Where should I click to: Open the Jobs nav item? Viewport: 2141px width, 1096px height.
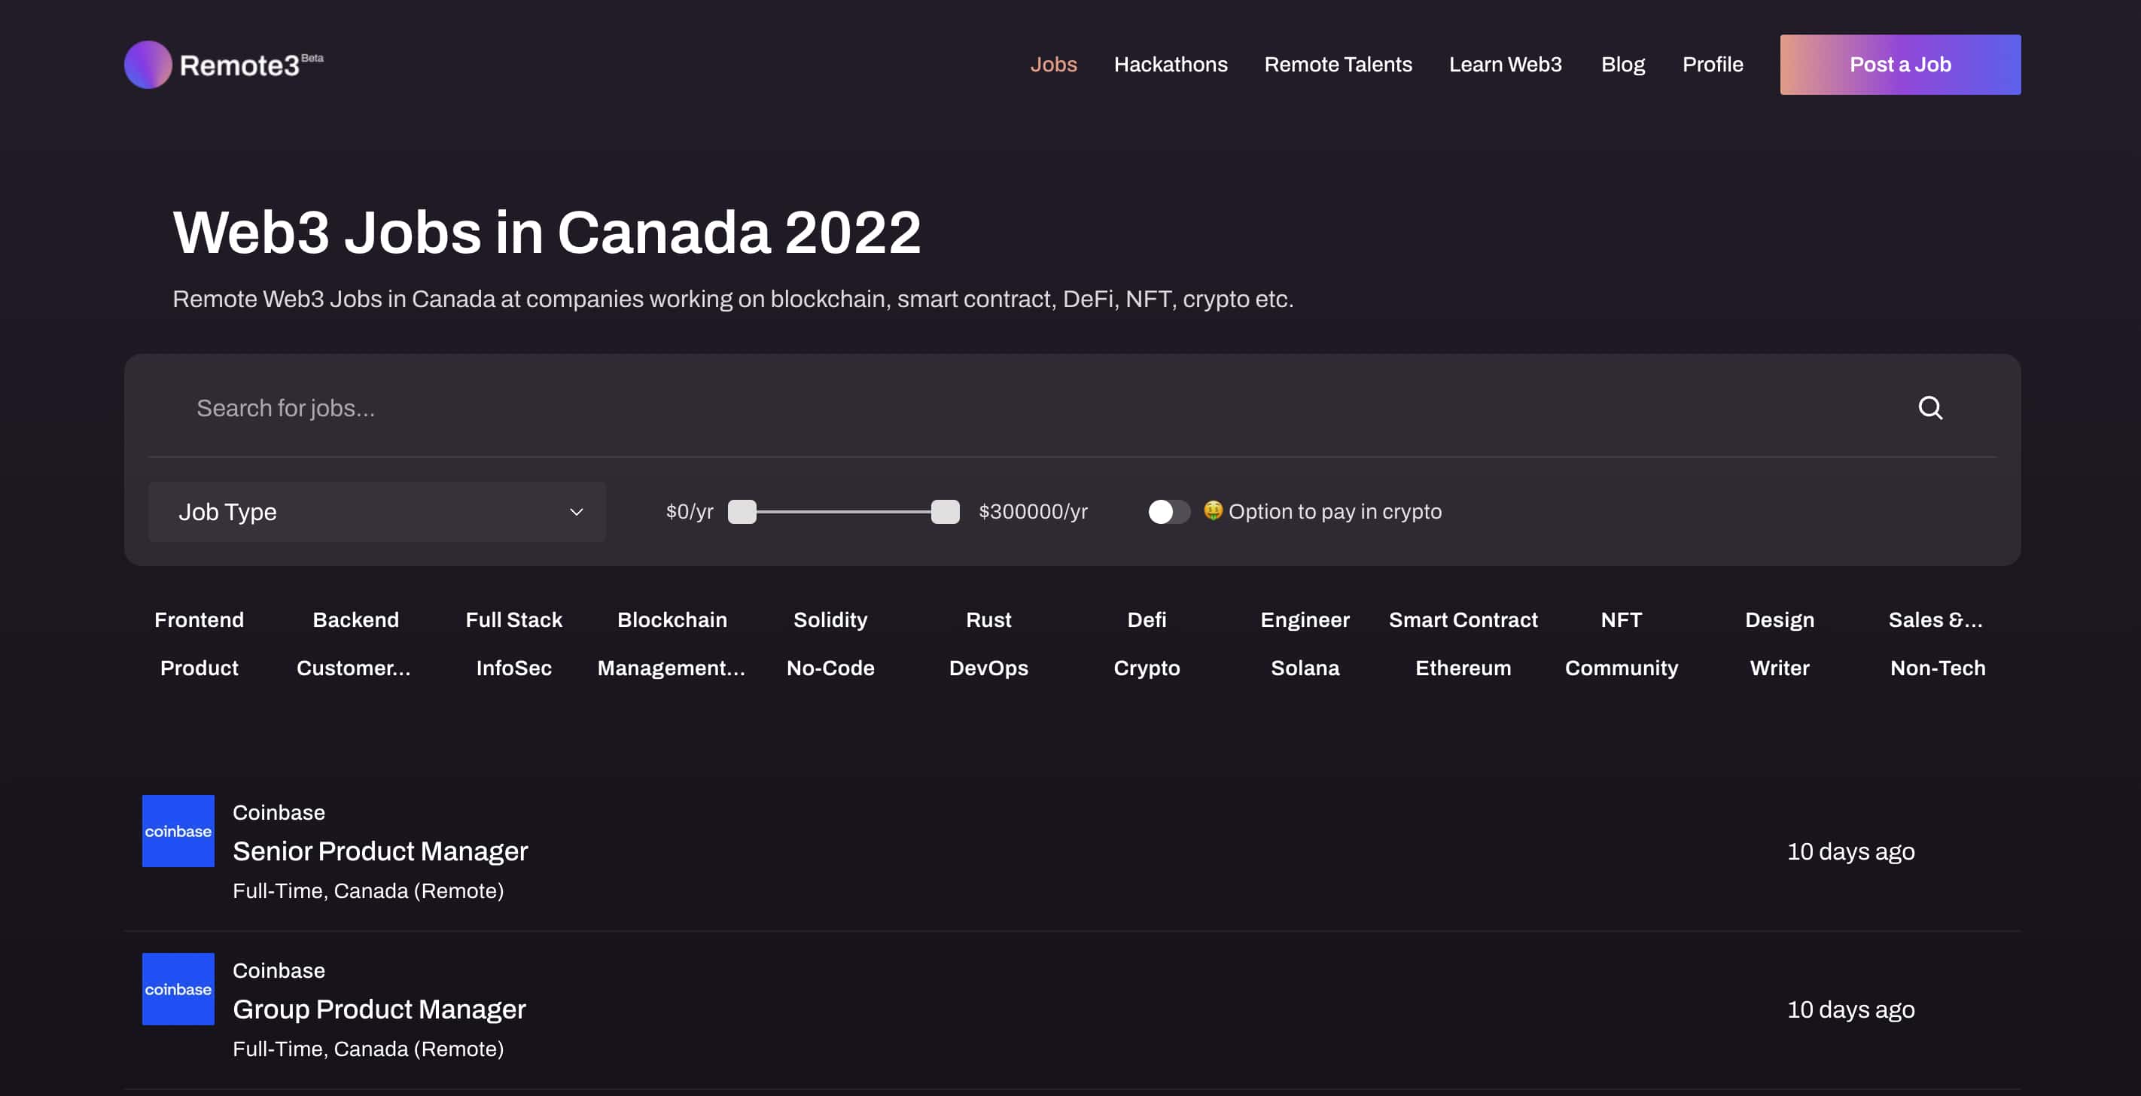(x=1053, y=65)
